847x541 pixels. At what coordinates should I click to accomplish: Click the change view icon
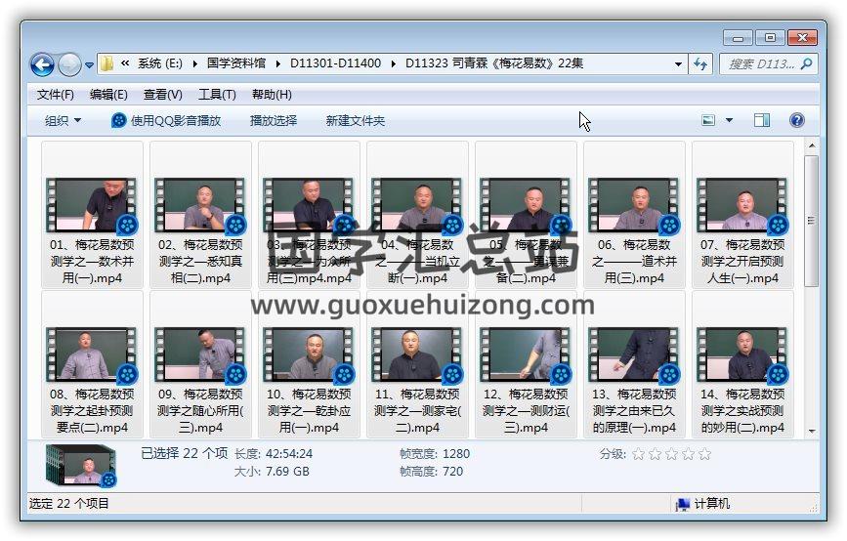(x=709, y=120)
